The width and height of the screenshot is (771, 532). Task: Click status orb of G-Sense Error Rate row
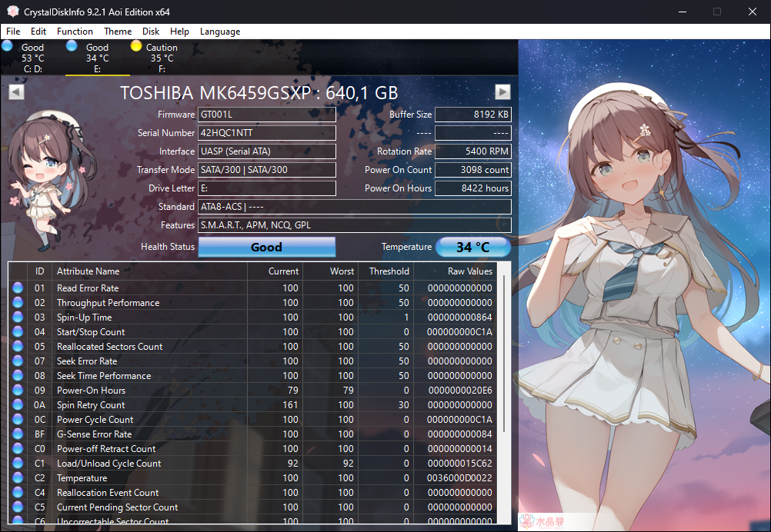tap(18, 434)
